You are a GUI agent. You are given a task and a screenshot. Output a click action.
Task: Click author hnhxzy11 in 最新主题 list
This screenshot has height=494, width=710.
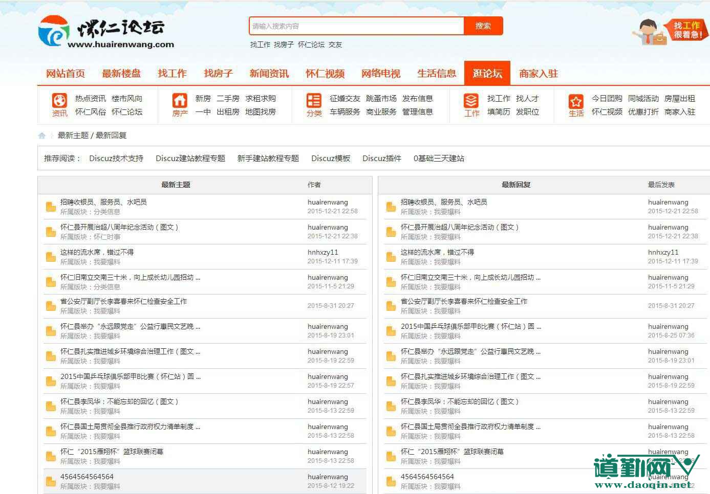point(323,252)
